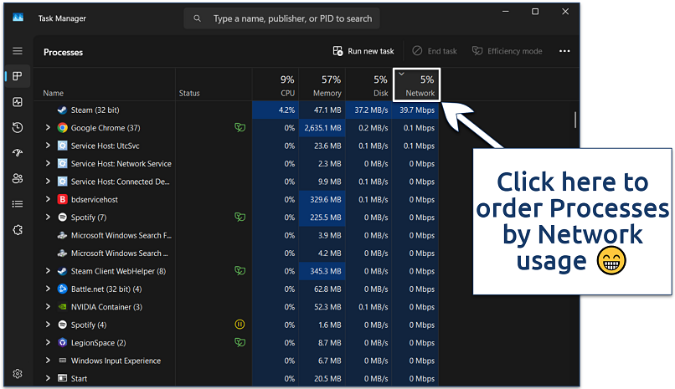Viewport: 675px width, 389px height.
Task: Click the vertical scrollbar of process list
Action: click(575, 120)
